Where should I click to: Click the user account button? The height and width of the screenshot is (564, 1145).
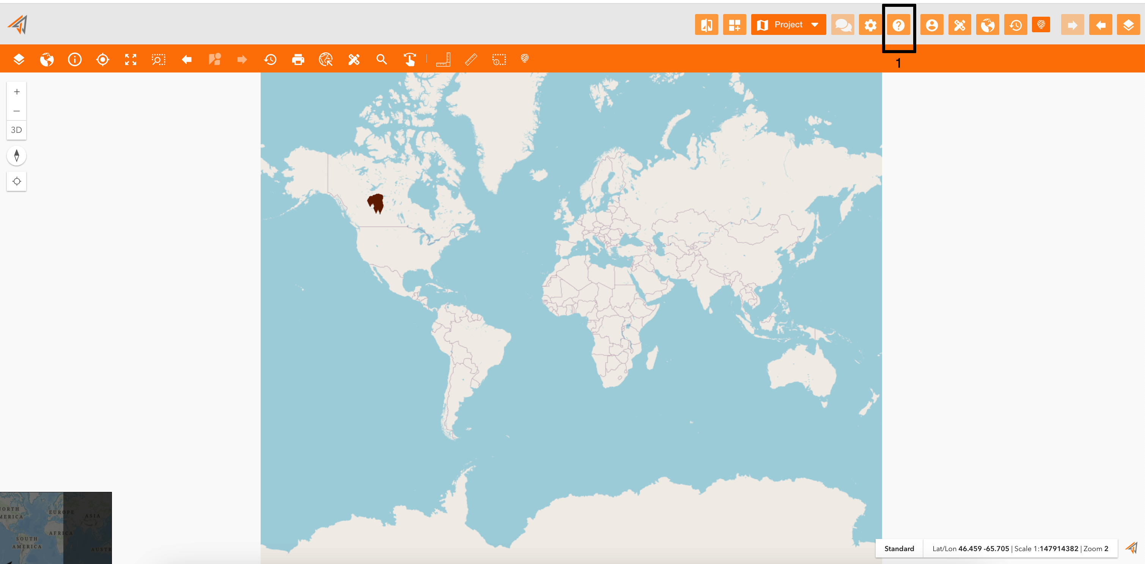click(x=932, y=25)
